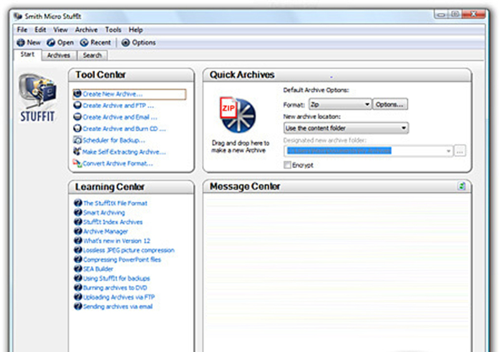Open the Make Self Extracting Archive link
This screenshot has width=499, height=352.
click(x=124, y=152)
